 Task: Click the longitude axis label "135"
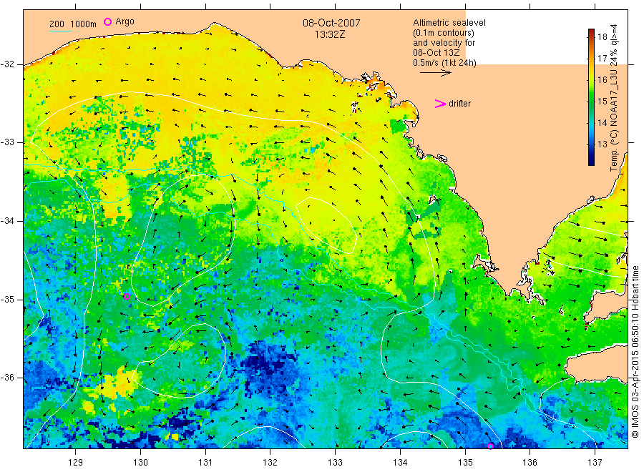pyautogui.click(x=465, y=463)
